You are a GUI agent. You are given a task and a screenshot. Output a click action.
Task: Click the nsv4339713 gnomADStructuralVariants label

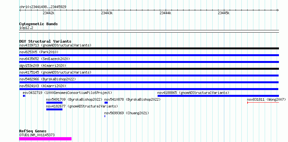(x=55, y=45)
